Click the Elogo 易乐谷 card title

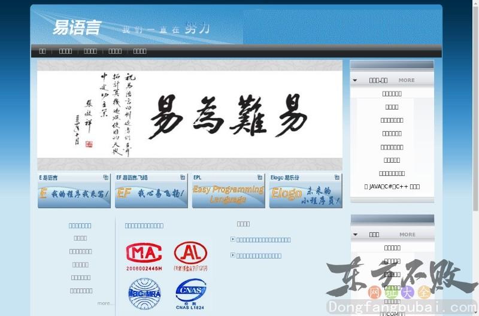285,178
